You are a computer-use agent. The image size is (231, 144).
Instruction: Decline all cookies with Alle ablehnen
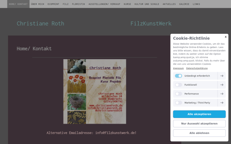tap(199, 133)
